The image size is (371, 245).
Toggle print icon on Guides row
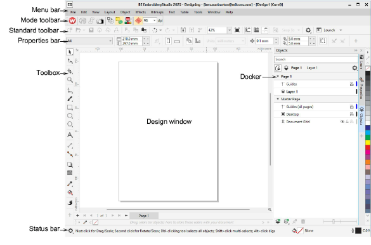click(352, 84)
